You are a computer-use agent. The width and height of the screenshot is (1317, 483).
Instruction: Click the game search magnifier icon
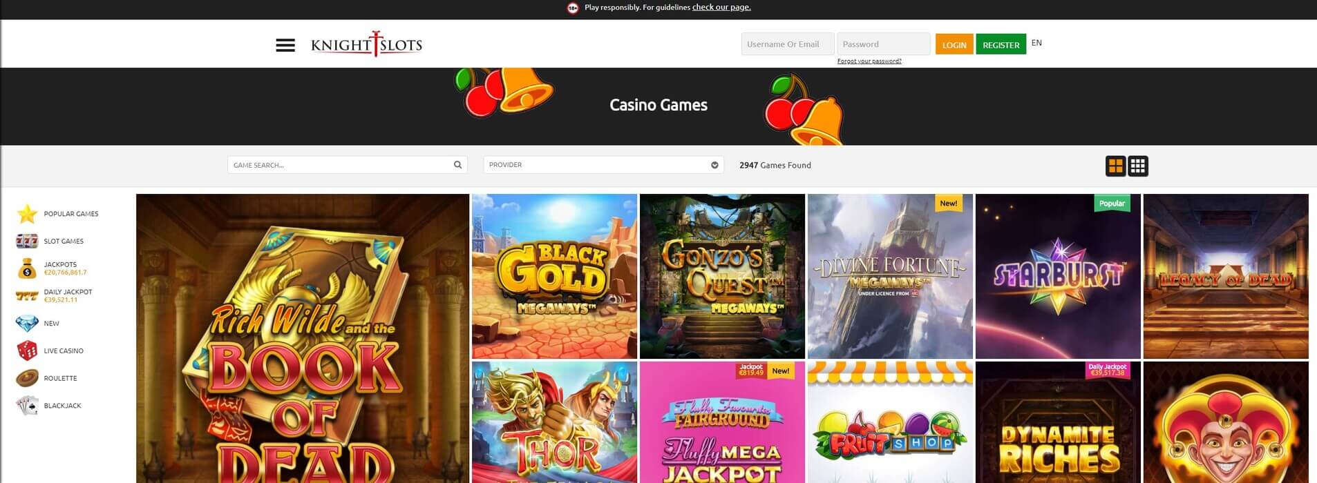click(457, 165)
